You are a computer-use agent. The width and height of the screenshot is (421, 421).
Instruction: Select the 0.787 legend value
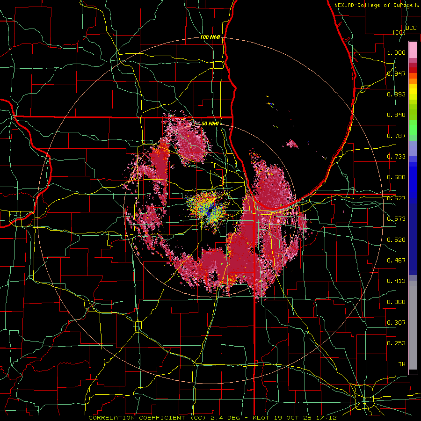point(396,136)
